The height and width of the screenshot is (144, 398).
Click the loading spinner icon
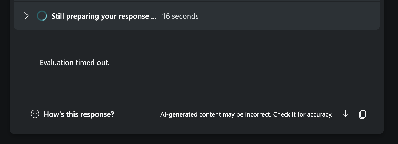(42, 16)
